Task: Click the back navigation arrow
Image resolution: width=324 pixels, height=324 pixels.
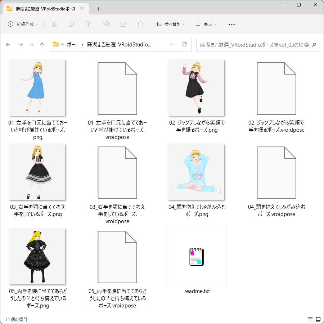Action: [8, 44]
